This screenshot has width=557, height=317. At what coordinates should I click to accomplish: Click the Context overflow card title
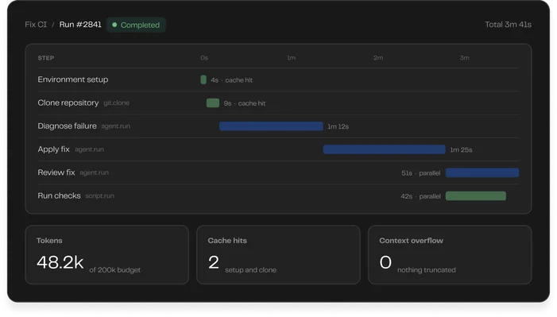click(411, 241)
